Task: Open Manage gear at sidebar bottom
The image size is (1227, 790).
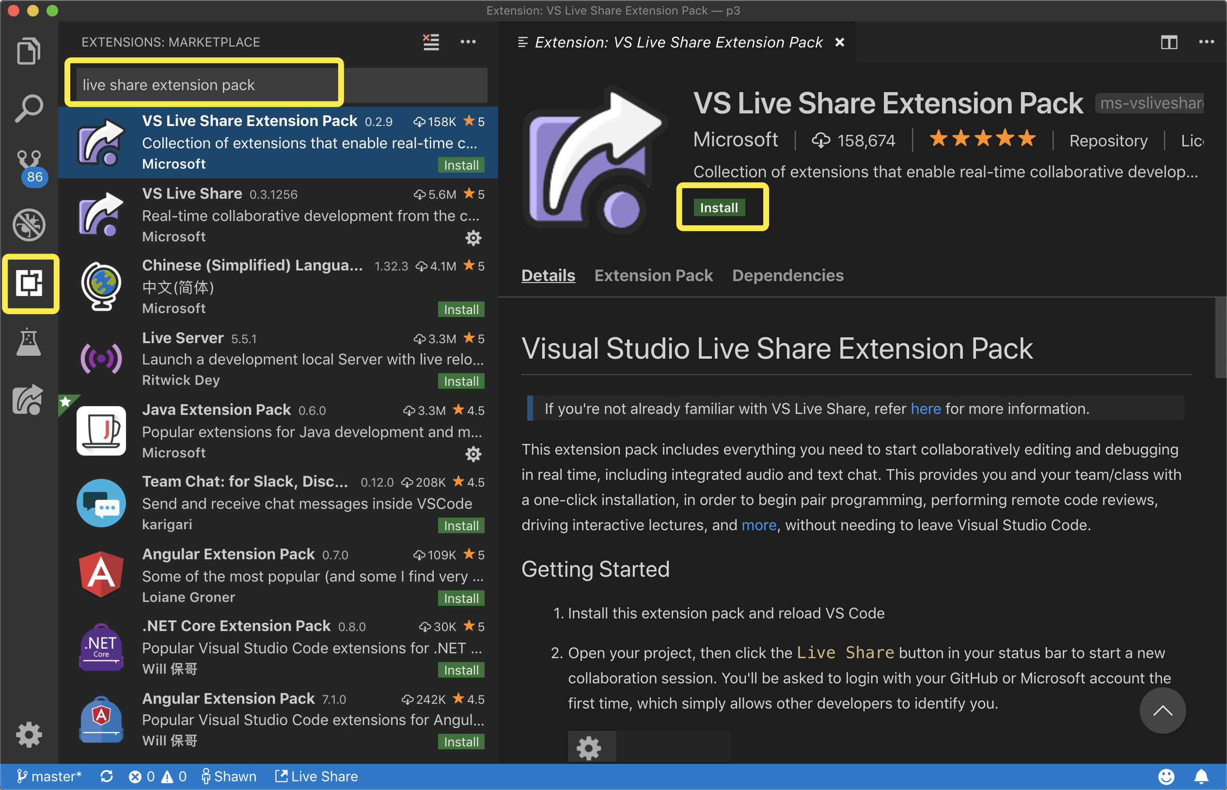Action: (29, 734)
